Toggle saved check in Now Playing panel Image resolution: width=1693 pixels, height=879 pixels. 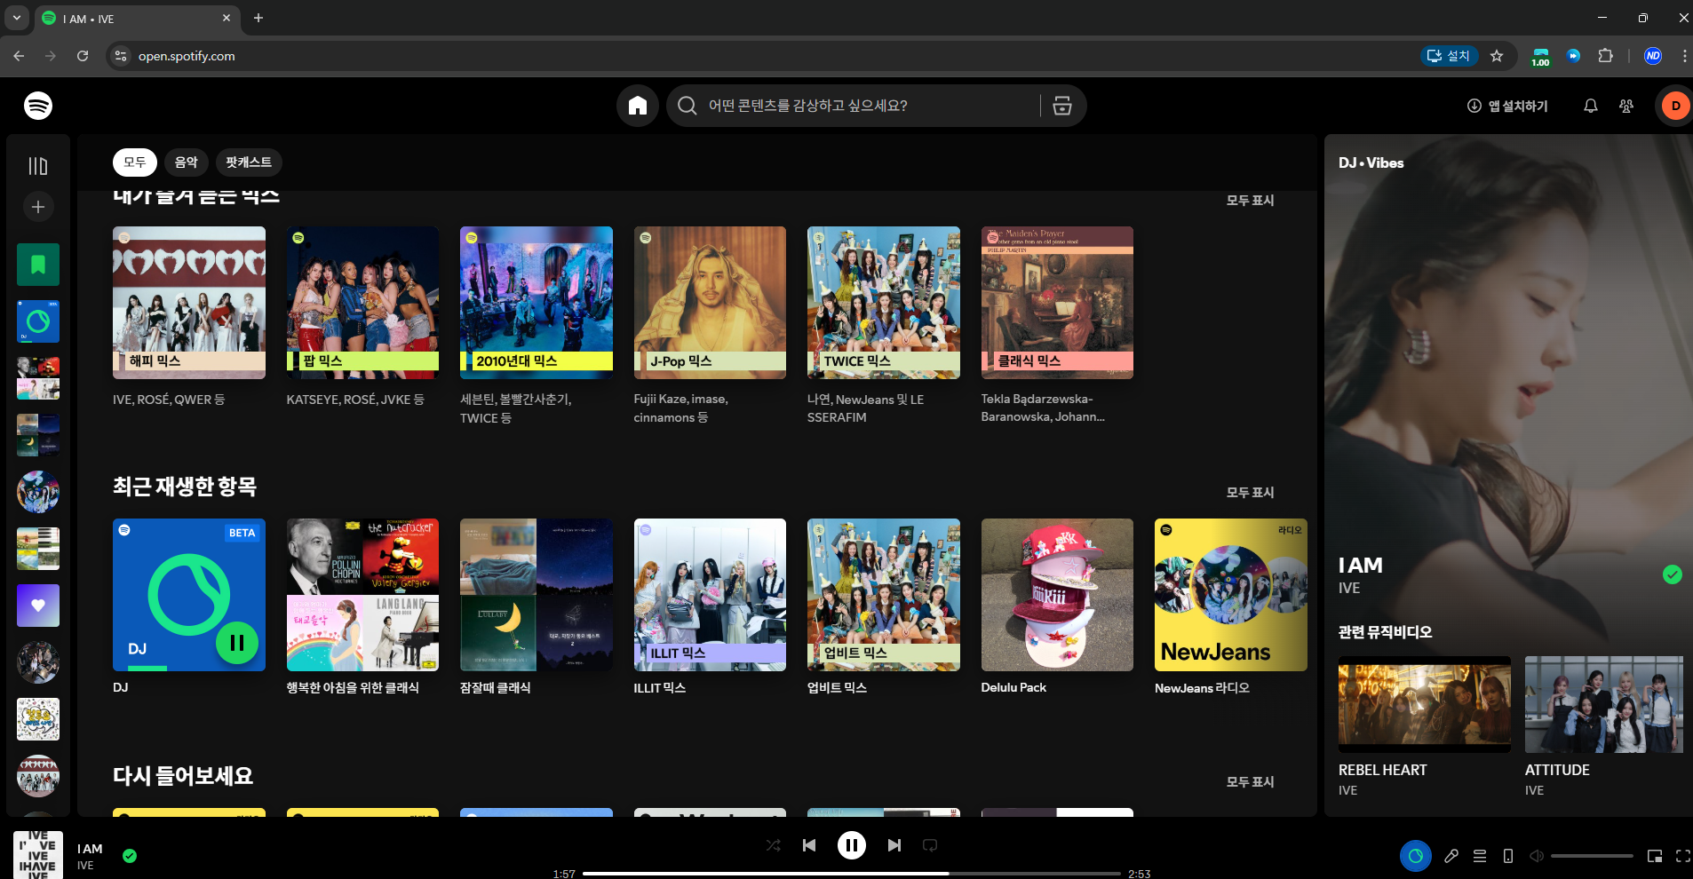(1673, 574)
